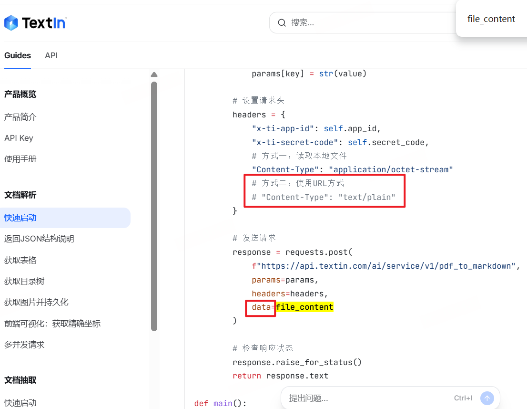The image size is (527, 409).
Task: Click the file_content popup text
Action: pyautogui.click(x=491, y=19)
